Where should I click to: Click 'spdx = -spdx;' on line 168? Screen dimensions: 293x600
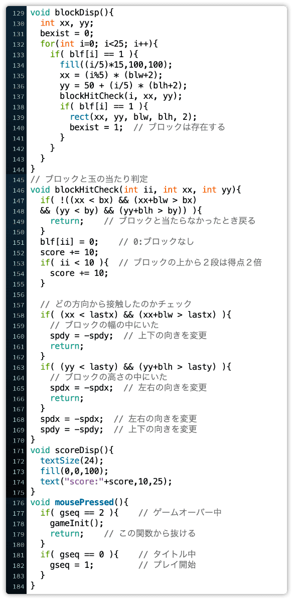tap(72, 418)
